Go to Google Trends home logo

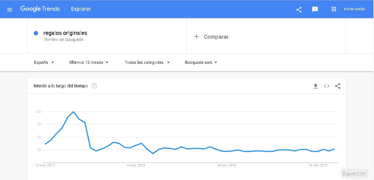(x=40, y=9)
